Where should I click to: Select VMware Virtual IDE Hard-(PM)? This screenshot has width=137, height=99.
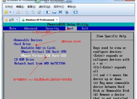click(x=44, y=52)
